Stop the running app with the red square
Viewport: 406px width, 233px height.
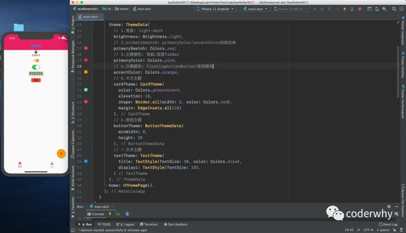click(359, 9)
